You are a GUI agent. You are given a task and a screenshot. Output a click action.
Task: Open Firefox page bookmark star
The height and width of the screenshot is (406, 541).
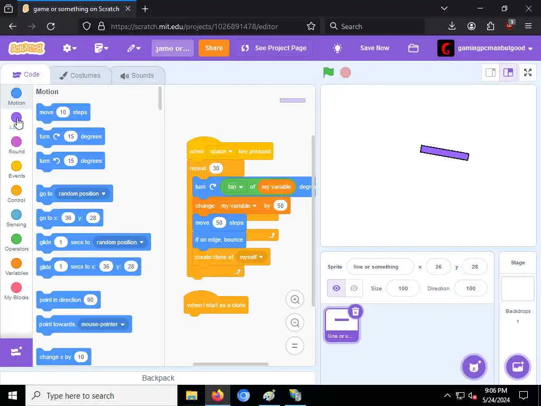tap(311, 26)
